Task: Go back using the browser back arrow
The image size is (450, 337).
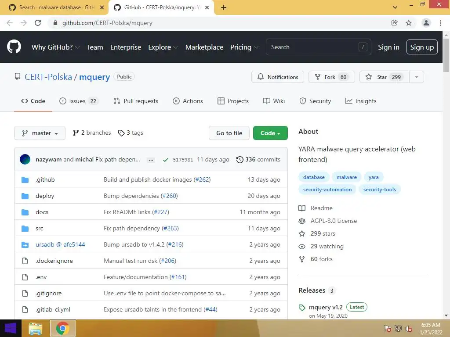Action: 10,23
